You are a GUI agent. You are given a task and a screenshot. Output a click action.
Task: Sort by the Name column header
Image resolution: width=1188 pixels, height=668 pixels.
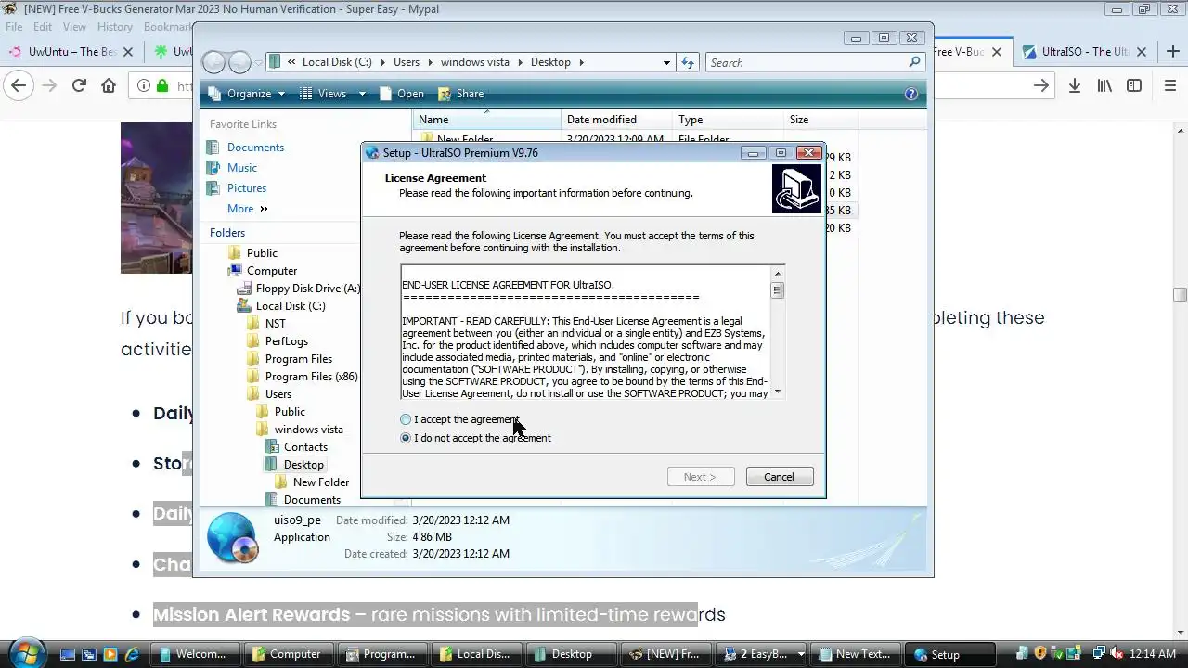tap(486, 120)
